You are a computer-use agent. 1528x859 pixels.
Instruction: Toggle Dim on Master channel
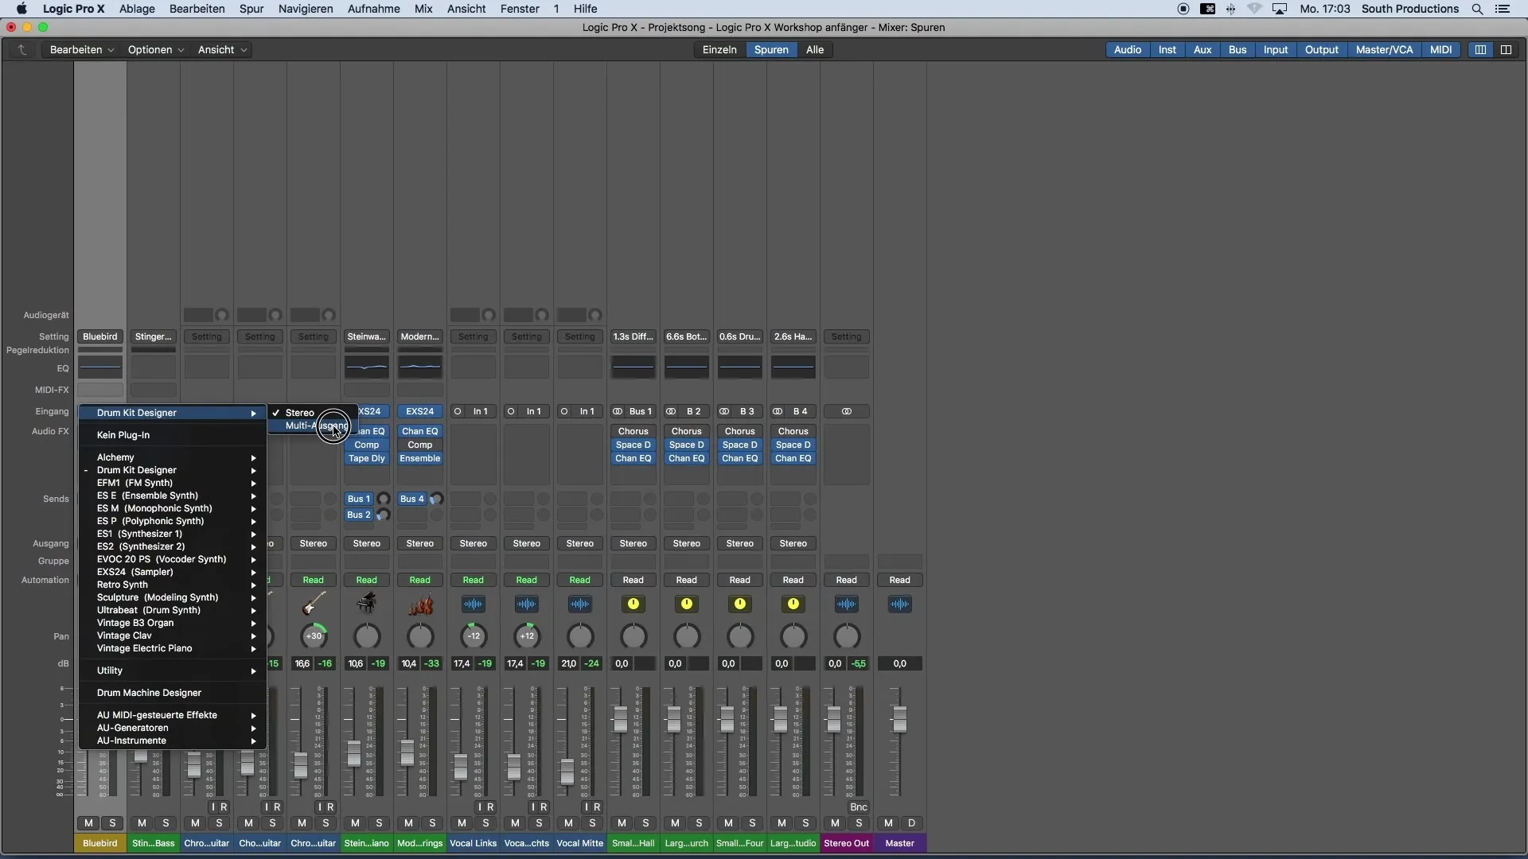(x=912, y=824)
